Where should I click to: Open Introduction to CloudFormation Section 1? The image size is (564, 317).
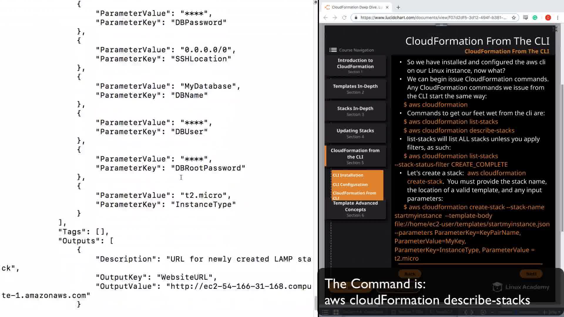[x=355, y=65]
